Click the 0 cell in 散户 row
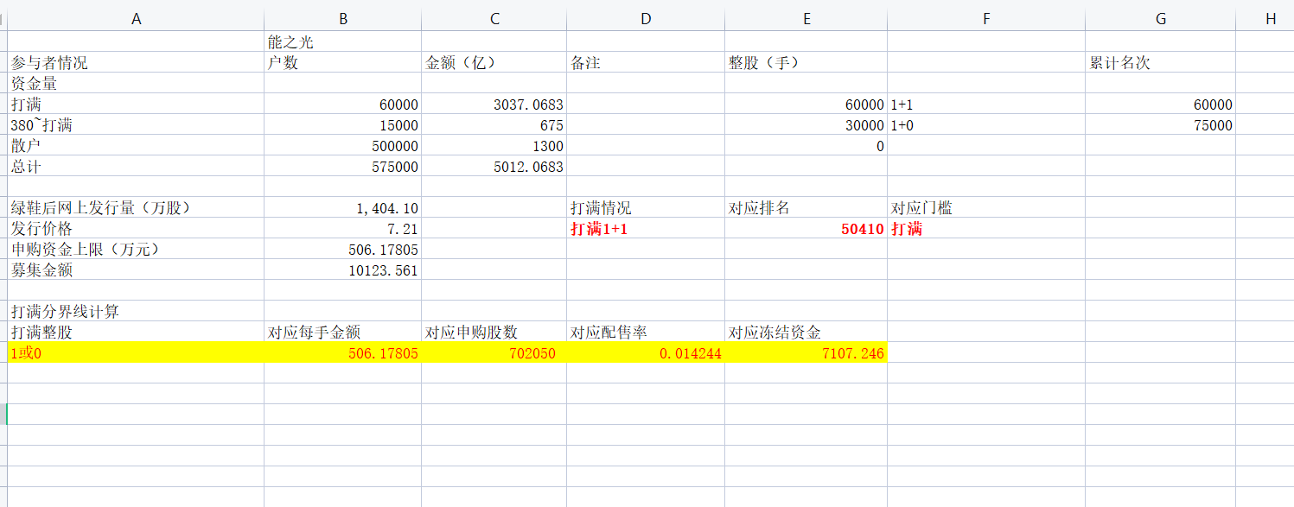This screenshot has width=1294, height=507. coord(806,145)
